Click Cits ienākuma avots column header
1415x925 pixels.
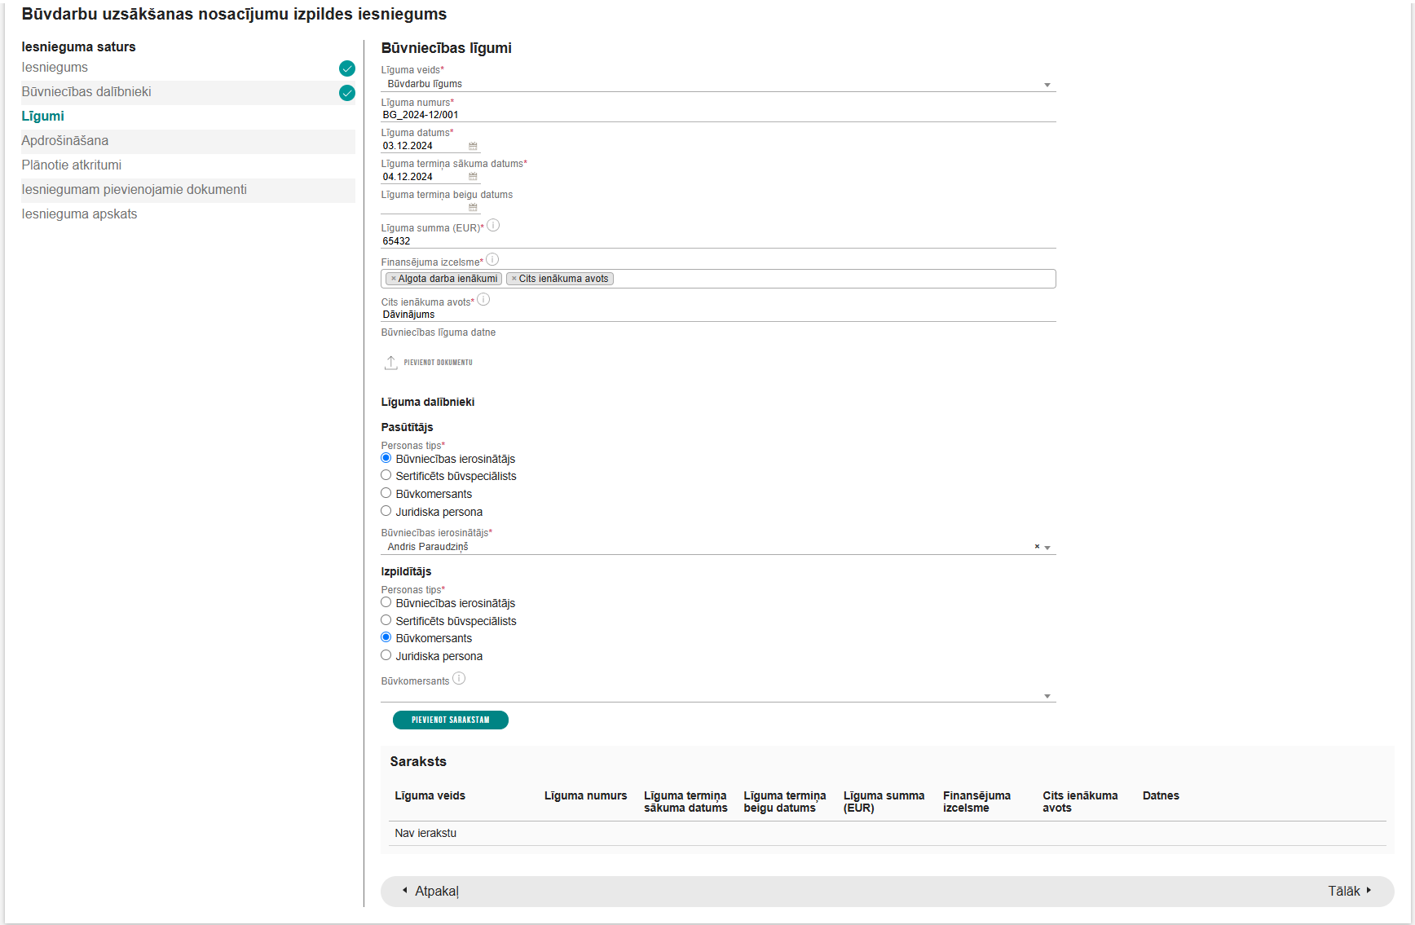tap(1080, 802)
